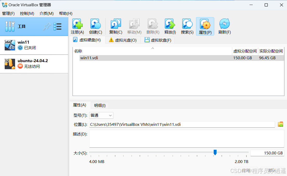Click the 删除(R) remove disk icon
The height and width of the screenshot is (176, 287).
153,24
